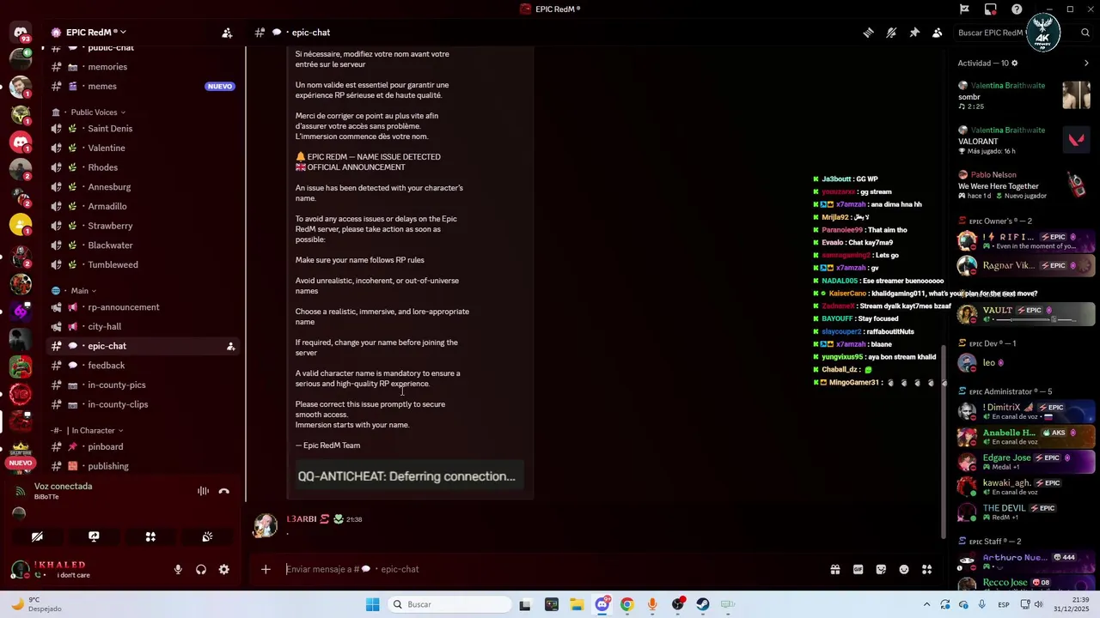Viewport: 1100px width, 618px height.
Task: Start an activity with the shapes icon
Action: [150, 536]
